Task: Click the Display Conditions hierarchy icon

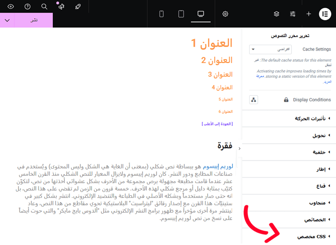Action: click(253, 100)
